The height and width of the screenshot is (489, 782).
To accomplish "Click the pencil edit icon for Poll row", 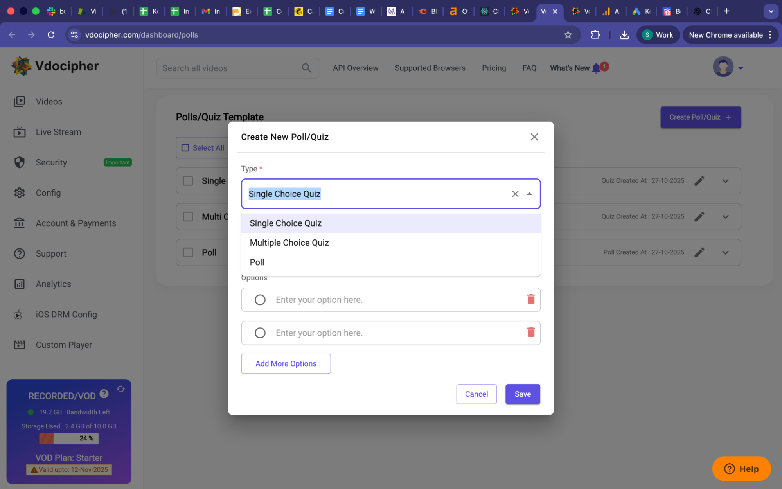I will tap(699, 252).
